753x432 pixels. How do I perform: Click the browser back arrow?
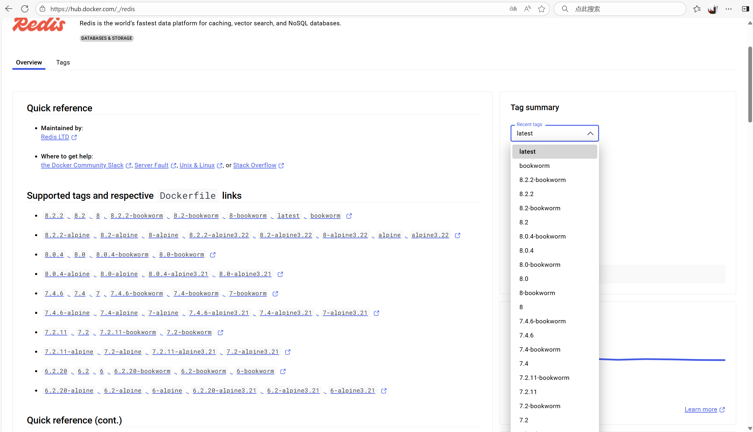click(9, 9)
